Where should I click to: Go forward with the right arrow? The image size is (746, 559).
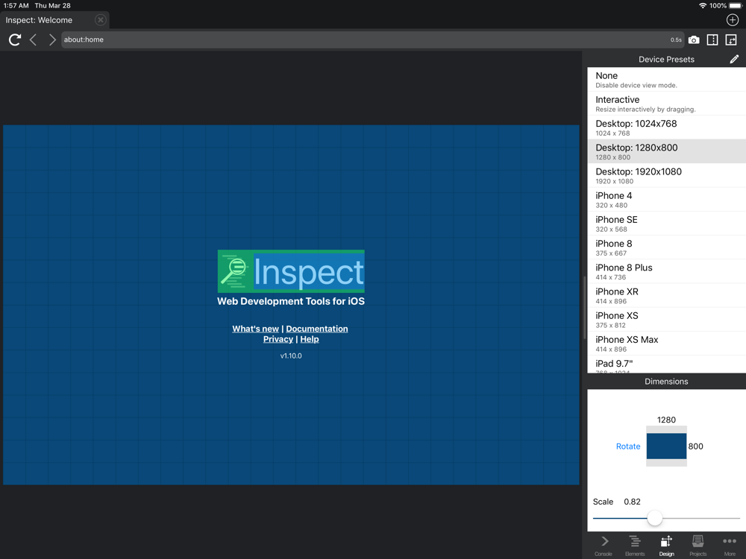[x=52, y=40]
